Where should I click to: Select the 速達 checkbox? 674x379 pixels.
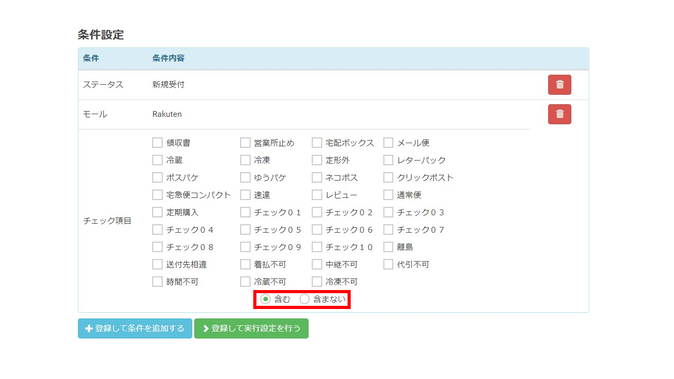tap(245, 195)
